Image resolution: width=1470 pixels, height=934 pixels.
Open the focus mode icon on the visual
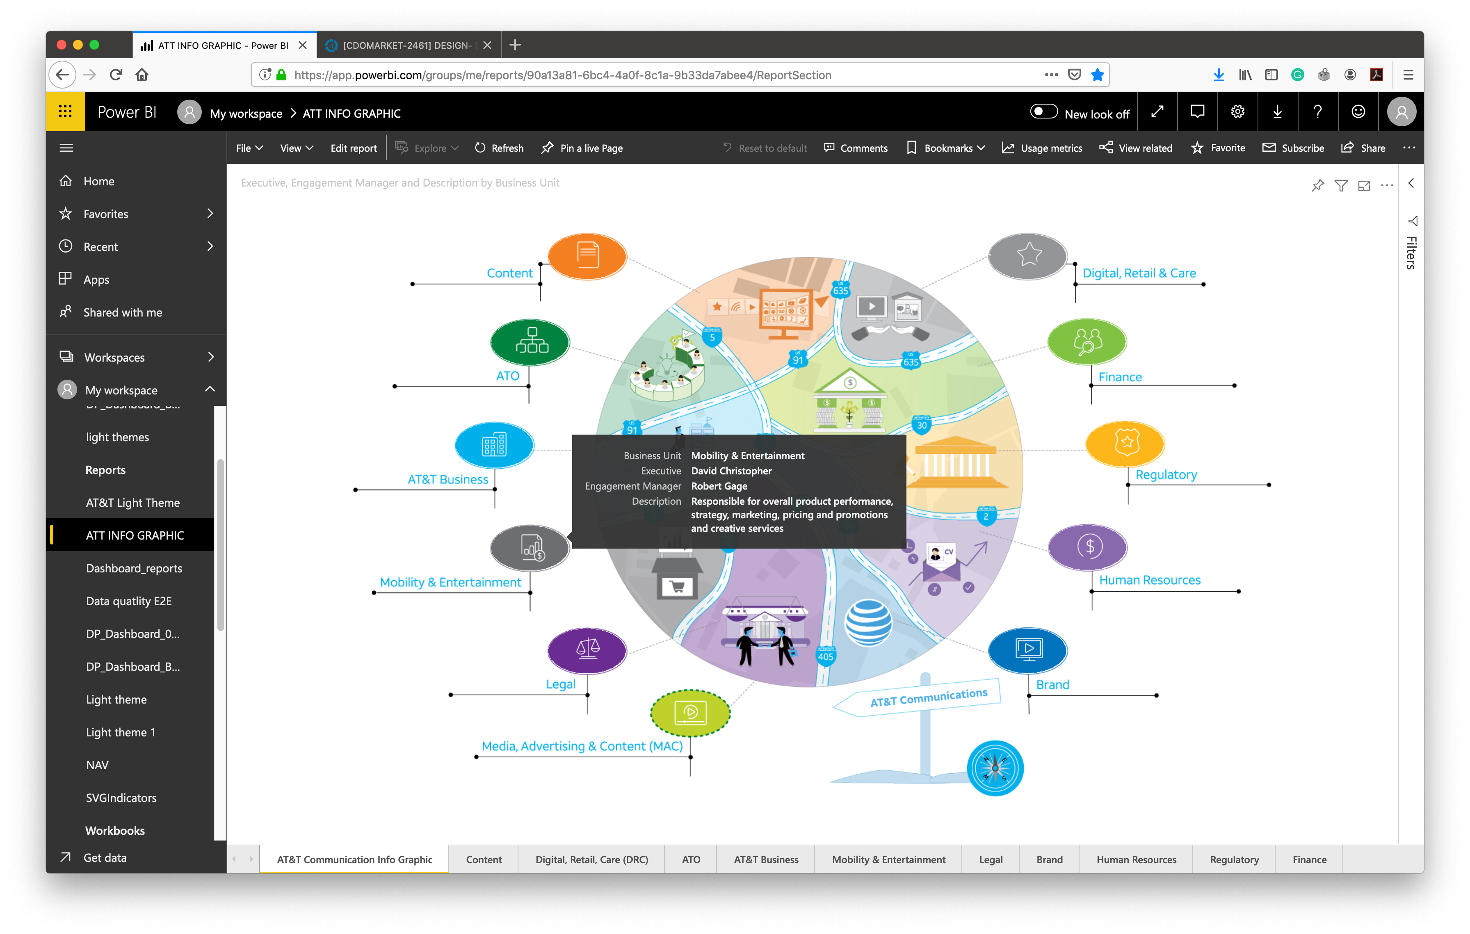click(1364, 185)
